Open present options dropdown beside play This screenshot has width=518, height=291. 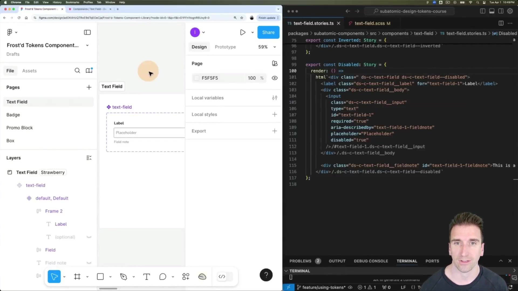pos(253,32)
